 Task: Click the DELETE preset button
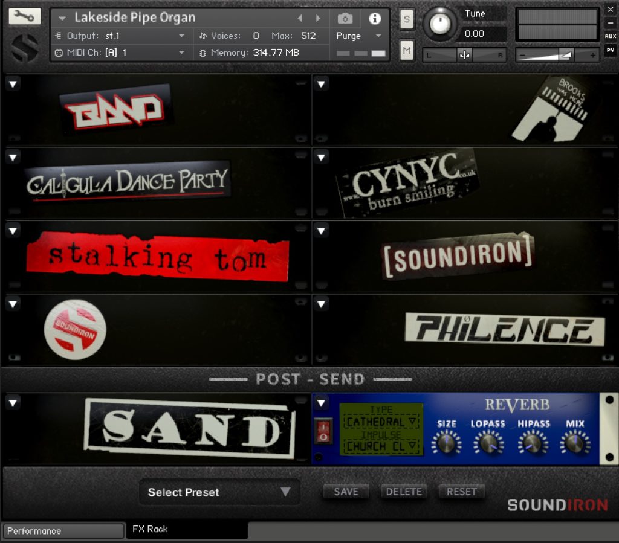403,492
